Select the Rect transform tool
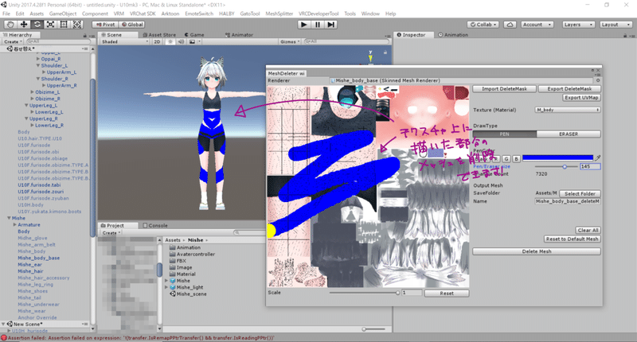This screenshot has width=637, height=342. pos(64,25)
